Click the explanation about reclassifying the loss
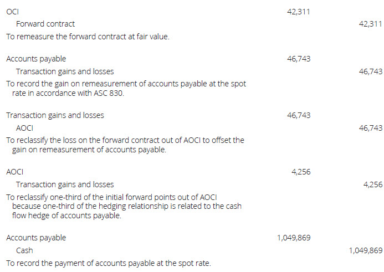 pos(125,145)
